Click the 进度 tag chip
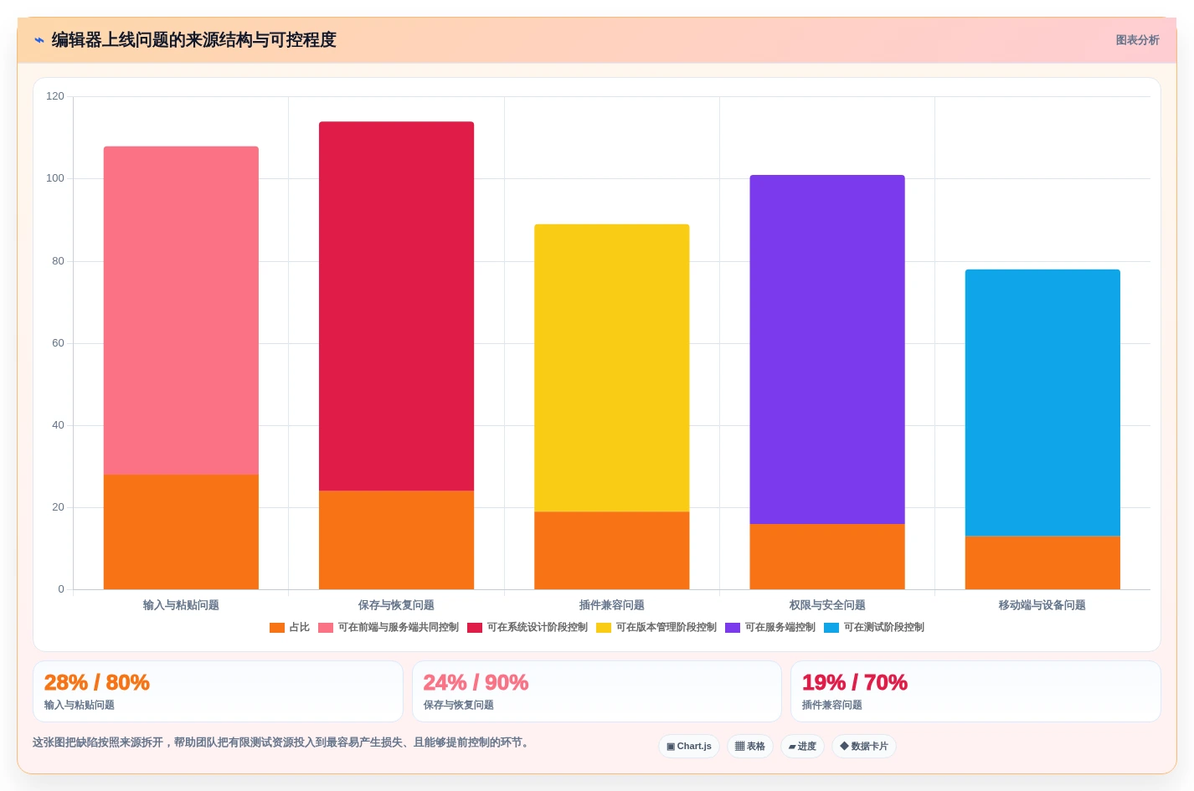This screenshot has width=1194, height=791. coord(802,747)
